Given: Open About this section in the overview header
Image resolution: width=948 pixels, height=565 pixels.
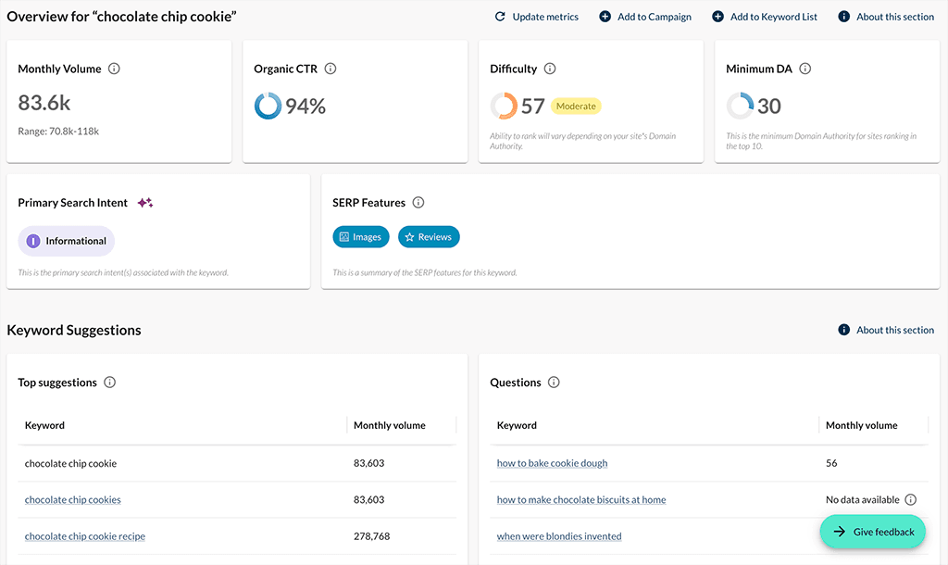Looking at the screenshot, I should coord(895,17).
